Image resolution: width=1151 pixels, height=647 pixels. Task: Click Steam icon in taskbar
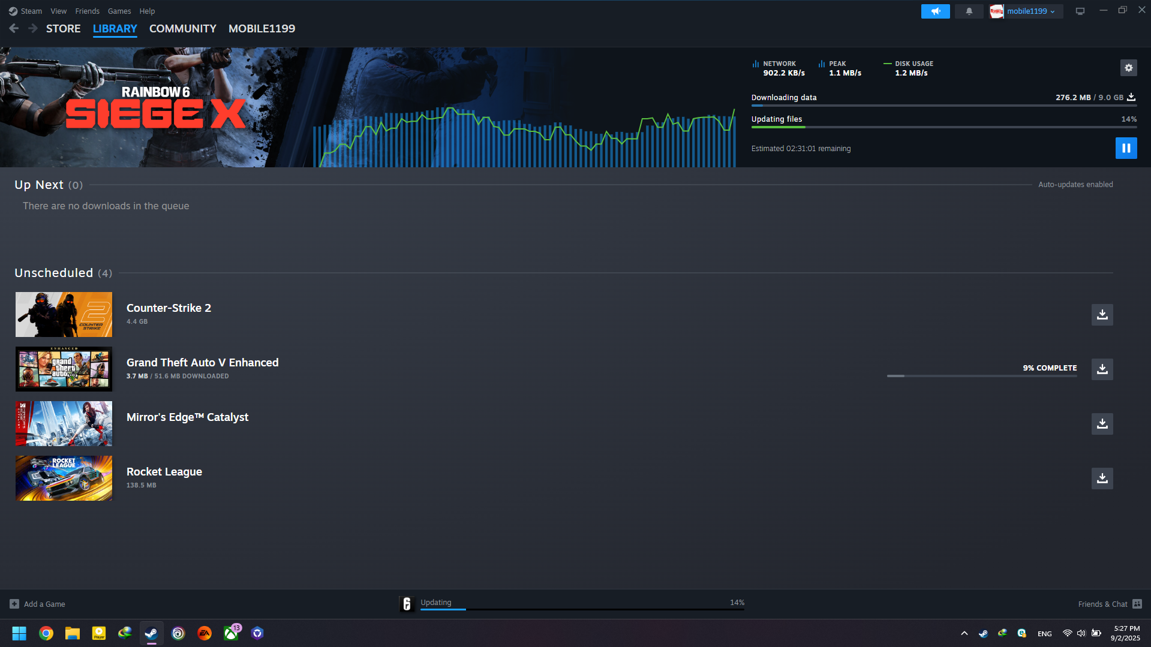coord(152,633)
